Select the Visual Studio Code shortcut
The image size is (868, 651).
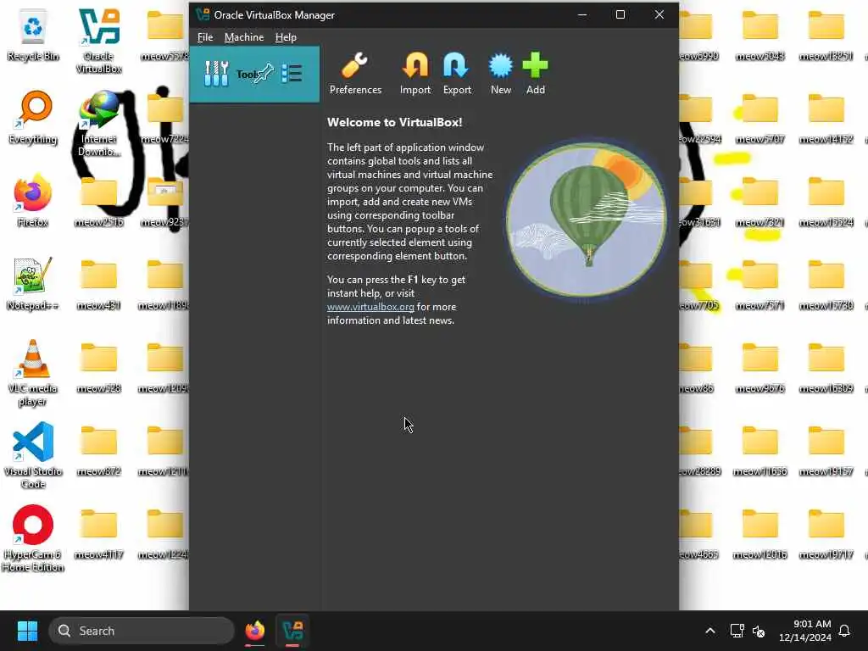click(33, 456)
